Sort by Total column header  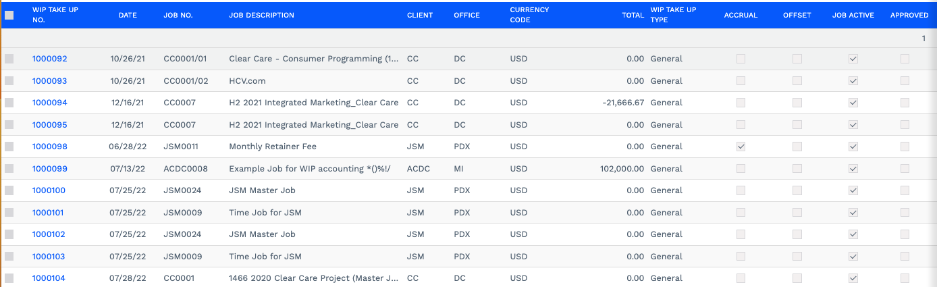(x=633, y=15)
